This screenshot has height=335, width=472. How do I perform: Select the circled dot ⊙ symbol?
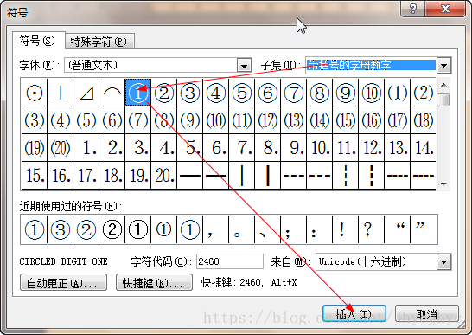click(x=35, y=93)
